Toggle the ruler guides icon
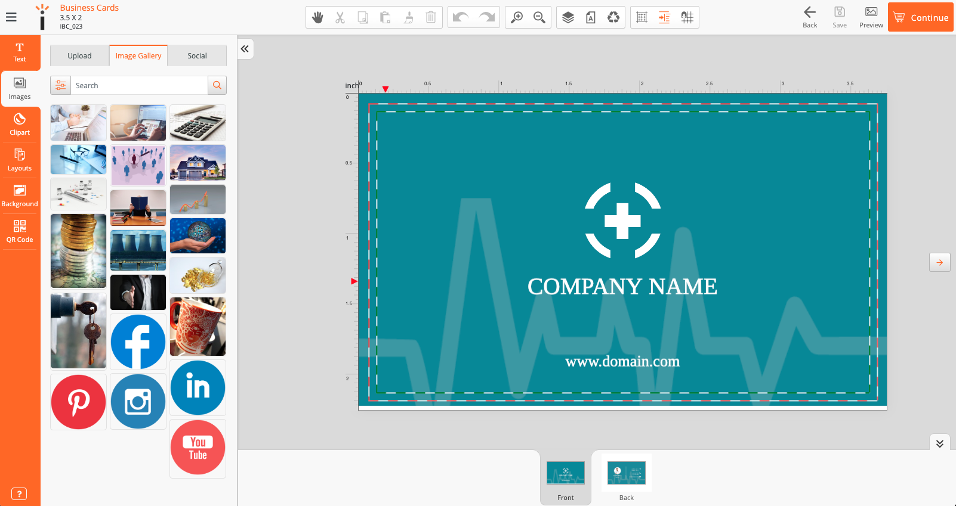This screenshot has width=956, height=506. click(x=664, y=17)
